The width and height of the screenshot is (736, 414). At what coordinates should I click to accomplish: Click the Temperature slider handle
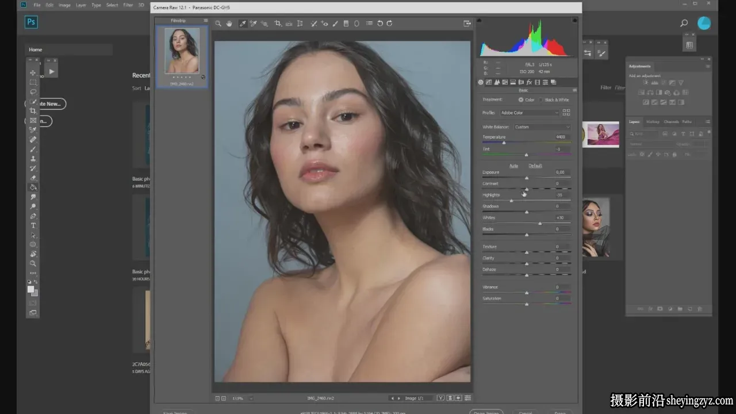coord(504,143)
